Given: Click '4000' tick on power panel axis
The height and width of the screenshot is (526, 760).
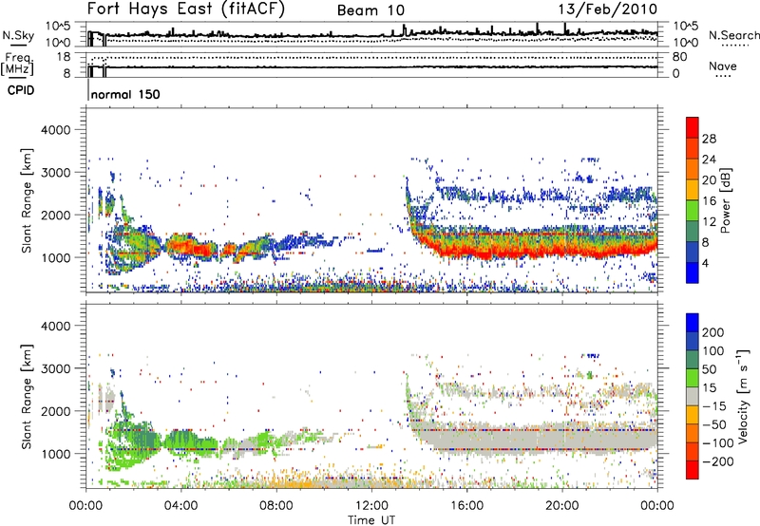Looking at the screenshot, I should point(55,130).
